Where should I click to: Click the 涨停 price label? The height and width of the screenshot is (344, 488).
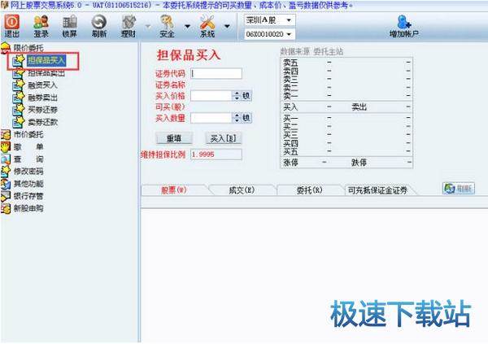[x=290, y=162]
